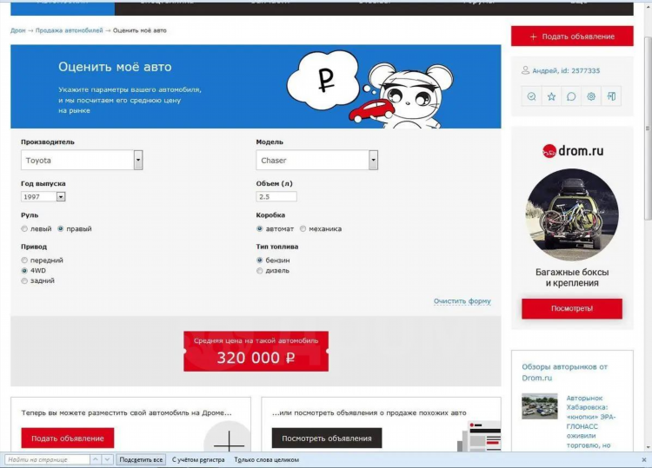Click the 'Оценить моё авто' banner heading
The height and width of the screenshot is (468, 652).
(x=115, y=67)
